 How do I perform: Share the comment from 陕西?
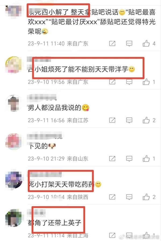click(112, 197)
